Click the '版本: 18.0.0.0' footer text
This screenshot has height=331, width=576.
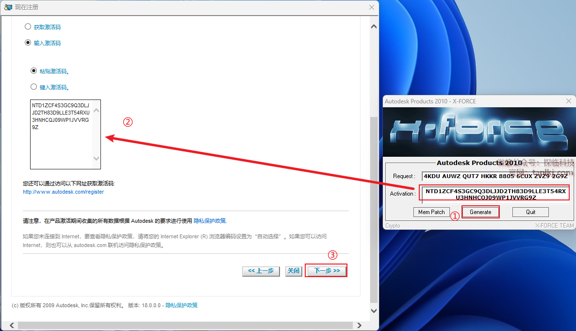[145, 305]
